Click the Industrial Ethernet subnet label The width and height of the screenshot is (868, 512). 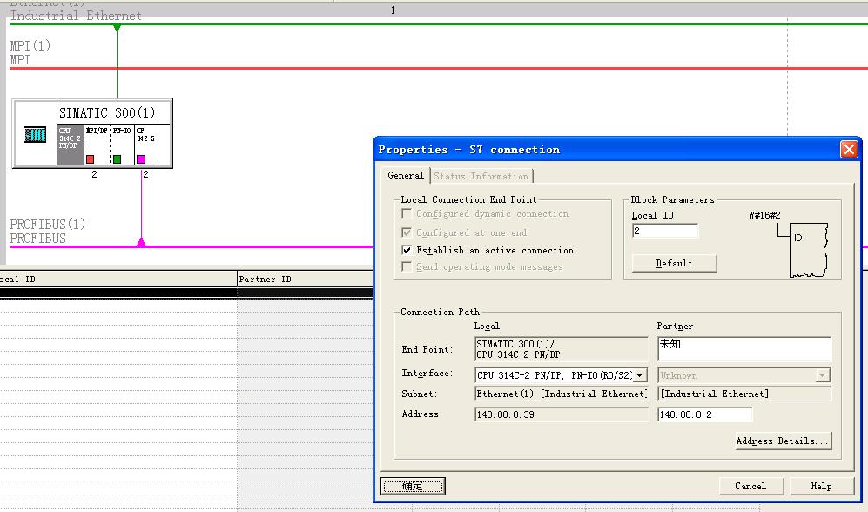point(76,16)
